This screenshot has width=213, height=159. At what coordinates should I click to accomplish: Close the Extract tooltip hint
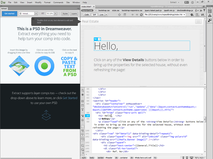33,19
